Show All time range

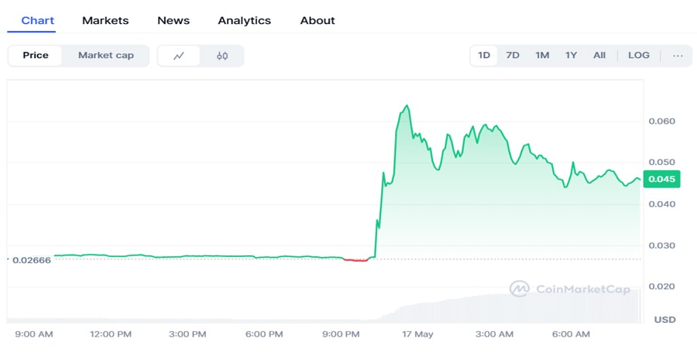pyautogui.click(x=599, y=56)
